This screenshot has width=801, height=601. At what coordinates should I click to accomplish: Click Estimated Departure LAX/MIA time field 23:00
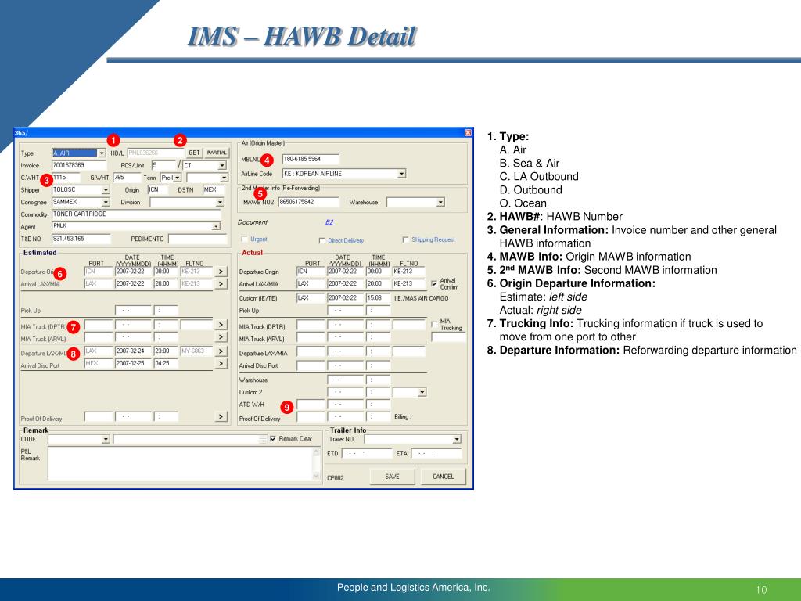coord(166,351)
